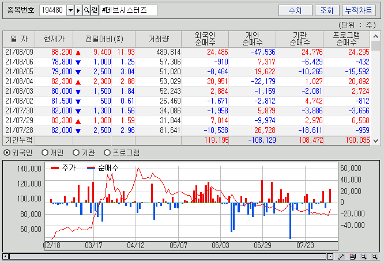Open stock search magnifier icon
The height and width of the screenshot is (263, 384).
pos(86,10)
